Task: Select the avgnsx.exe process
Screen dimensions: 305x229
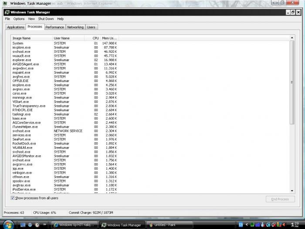Action: click(65, 89)
